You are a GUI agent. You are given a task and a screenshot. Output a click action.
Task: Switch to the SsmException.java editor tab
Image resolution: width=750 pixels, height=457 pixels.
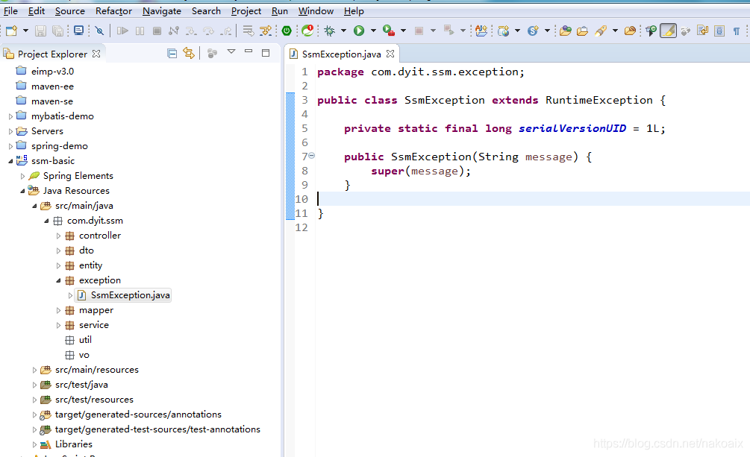point(341,54)
